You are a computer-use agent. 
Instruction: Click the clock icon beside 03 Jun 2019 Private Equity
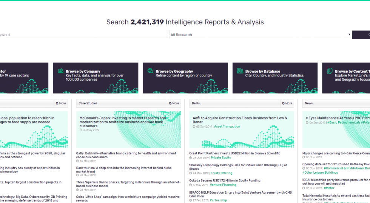tap(190, 158)
